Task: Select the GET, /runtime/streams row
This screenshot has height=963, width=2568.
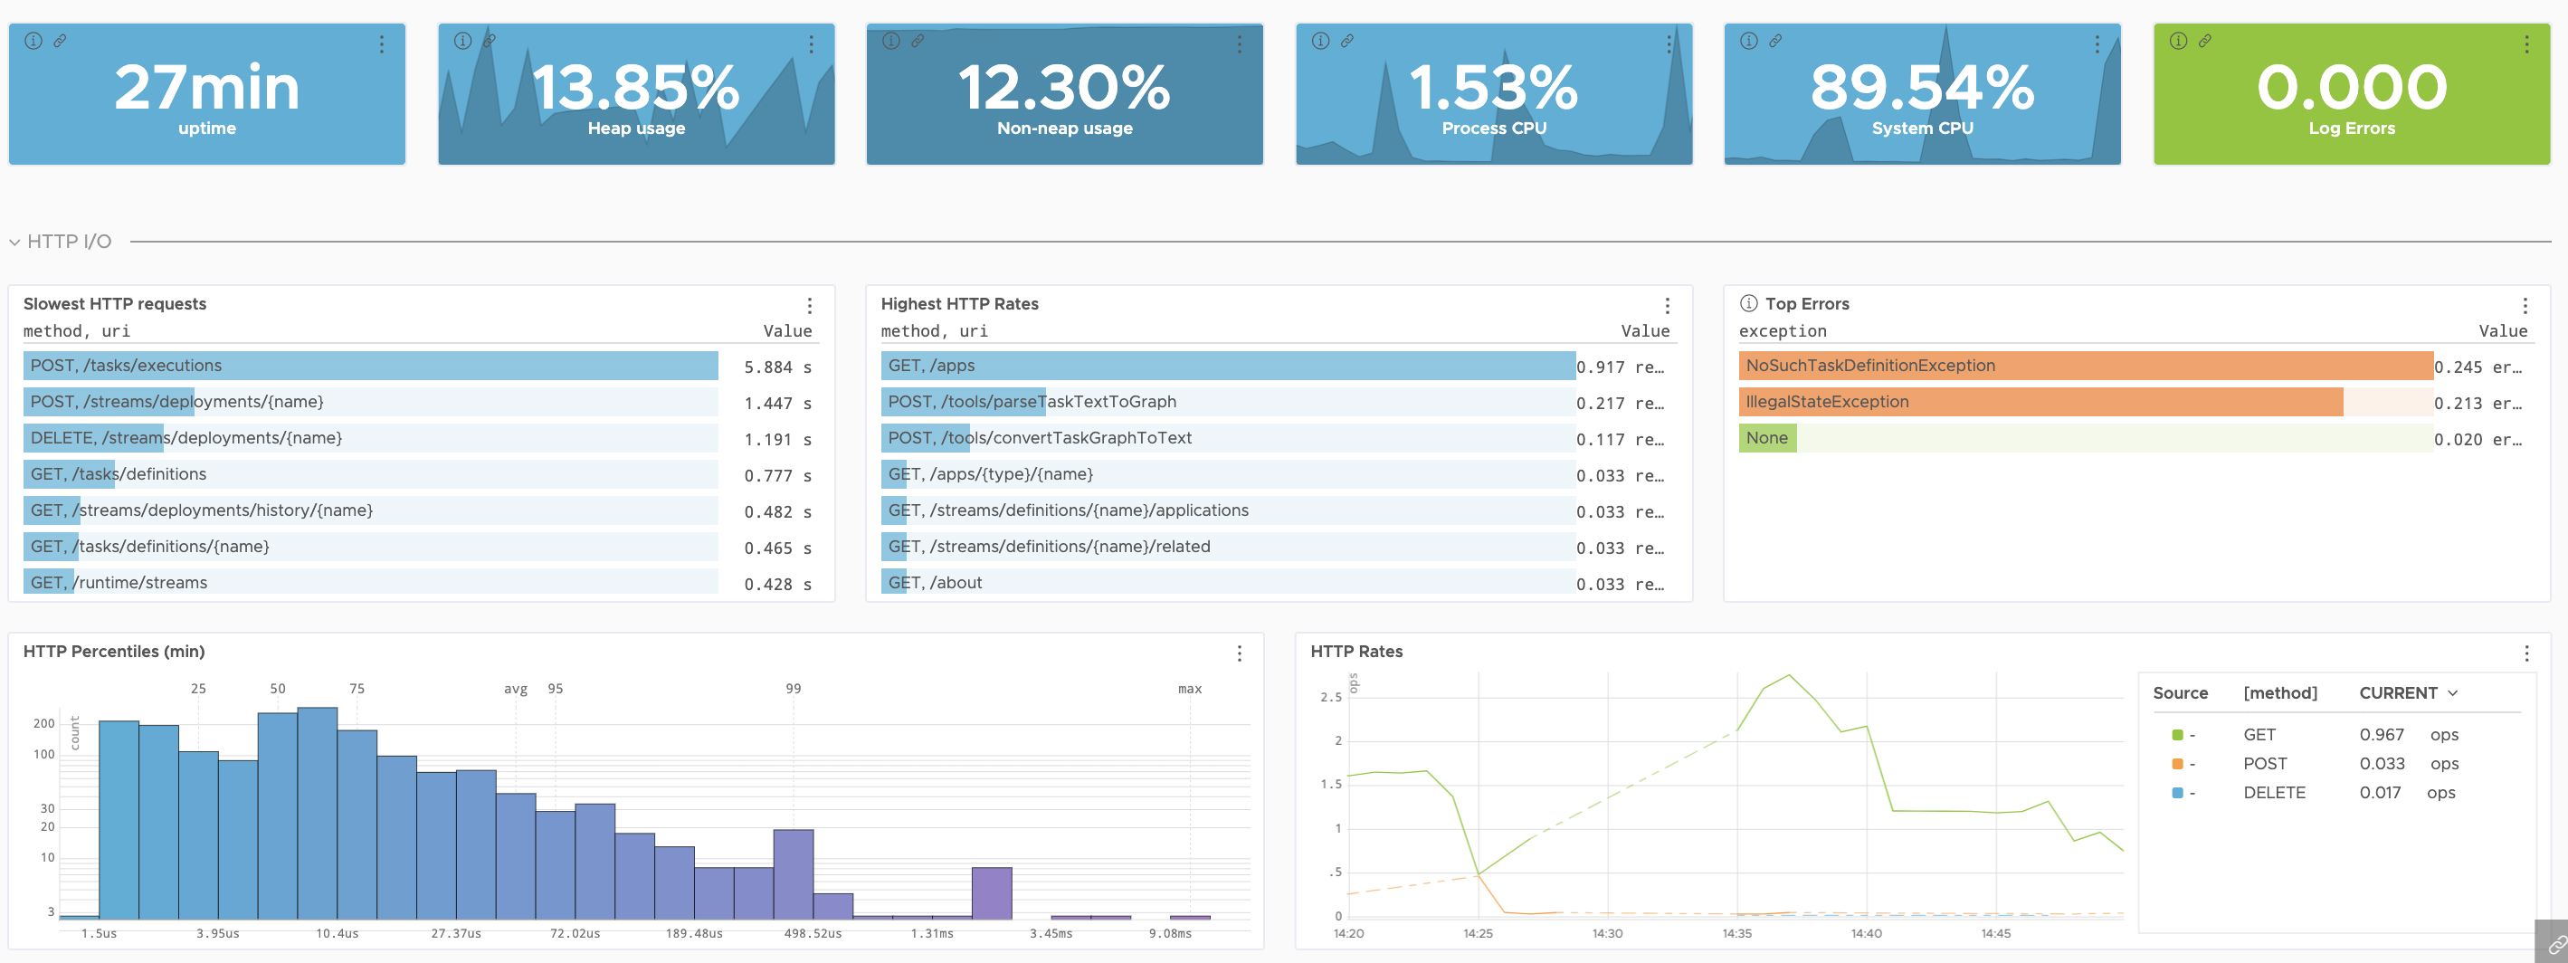Action: [420, 582]
